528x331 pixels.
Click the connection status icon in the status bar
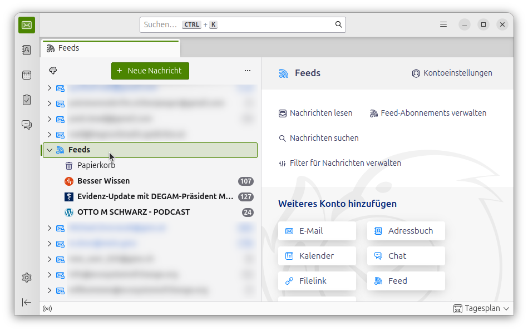[x=47, y=308]
